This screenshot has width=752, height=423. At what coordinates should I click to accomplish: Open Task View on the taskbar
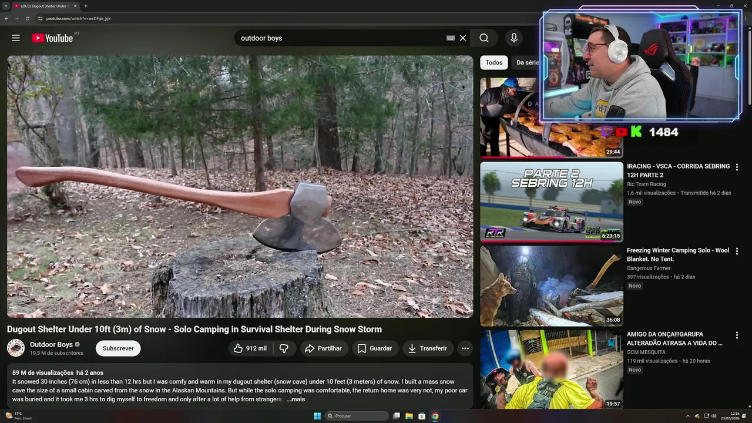pyautogui.click(x=397, y=416)
